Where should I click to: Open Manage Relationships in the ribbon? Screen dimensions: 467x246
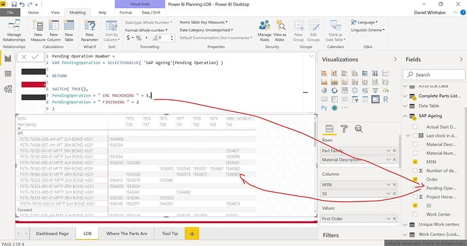click(x=14, y=30)
